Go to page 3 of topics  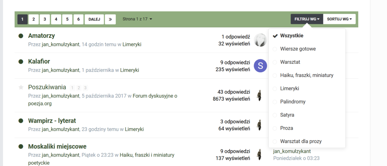45,19
